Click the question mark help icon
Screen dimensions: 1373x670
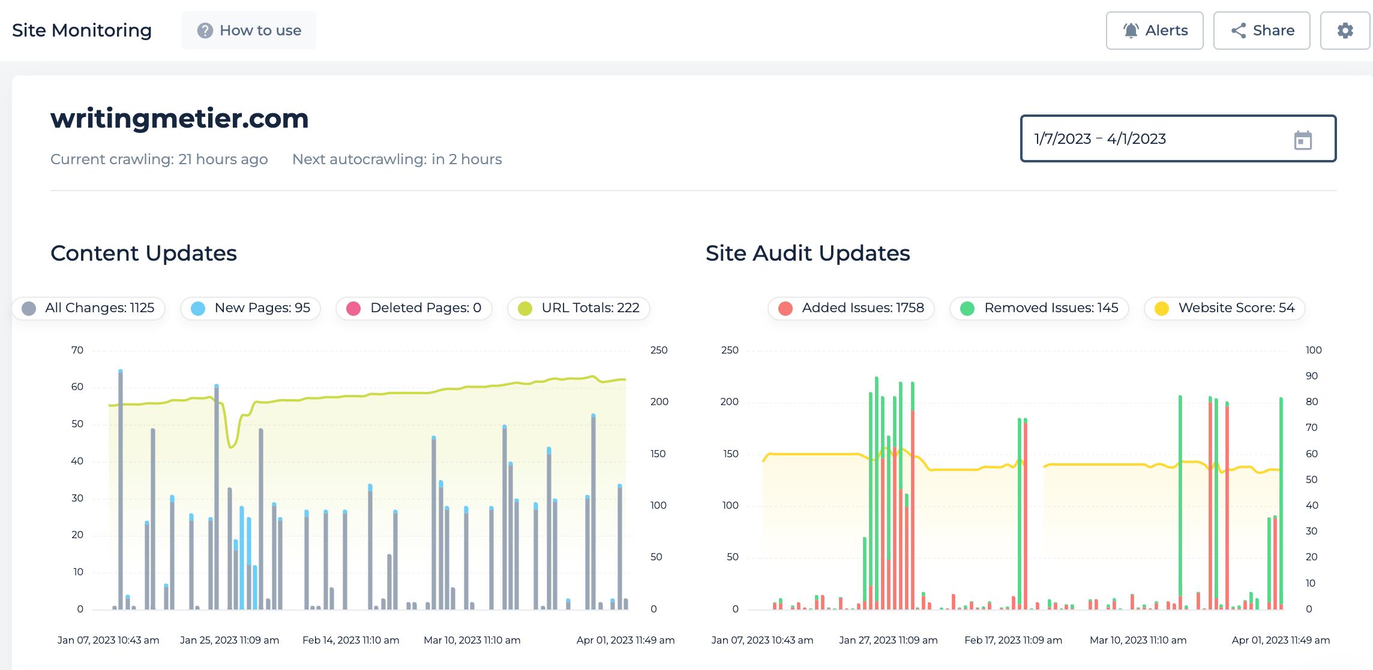pyautogui.click(x=205, y=31)
